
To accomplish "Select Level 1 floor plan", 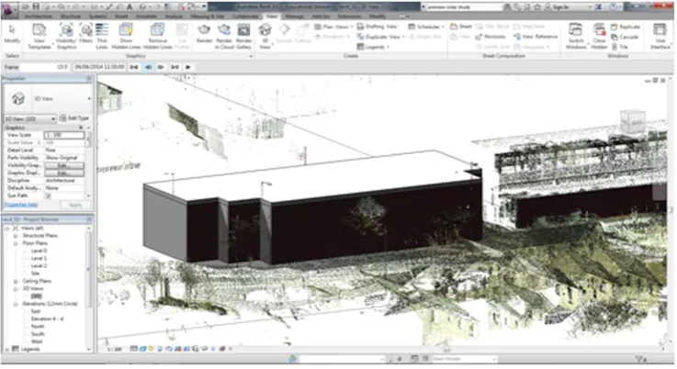I will [39, 259].
